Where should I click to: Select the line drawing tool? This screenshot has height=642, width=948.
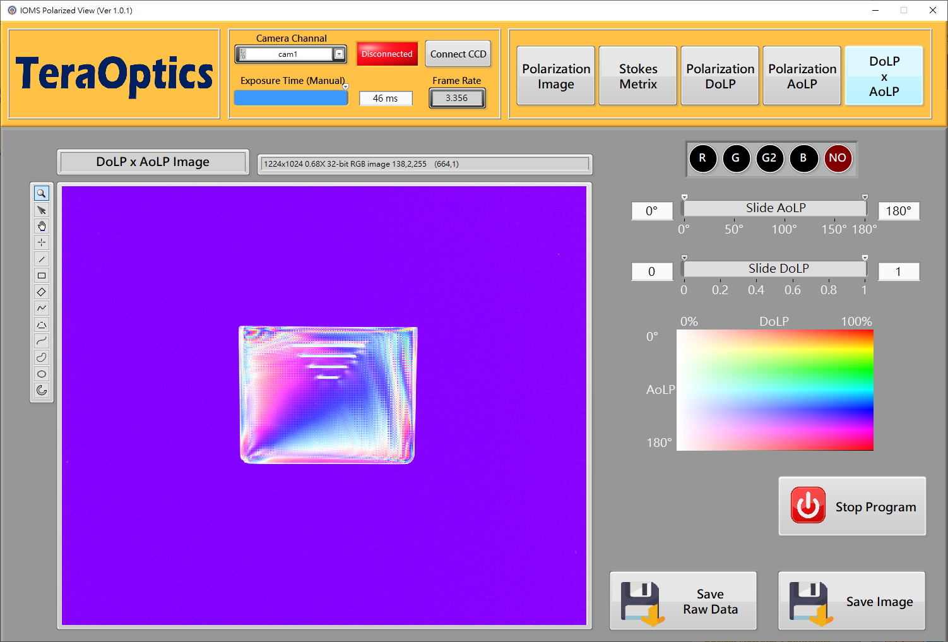(42, 259)
